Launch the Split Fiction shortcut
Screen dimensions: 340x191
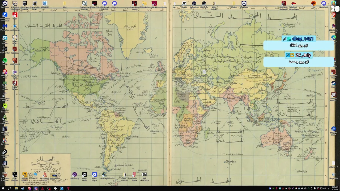[5, 164]
